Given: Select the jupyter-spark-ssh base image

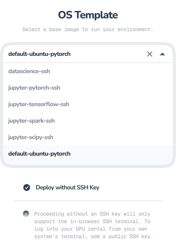Looking at the screenshot, I should tap(31, 121).
